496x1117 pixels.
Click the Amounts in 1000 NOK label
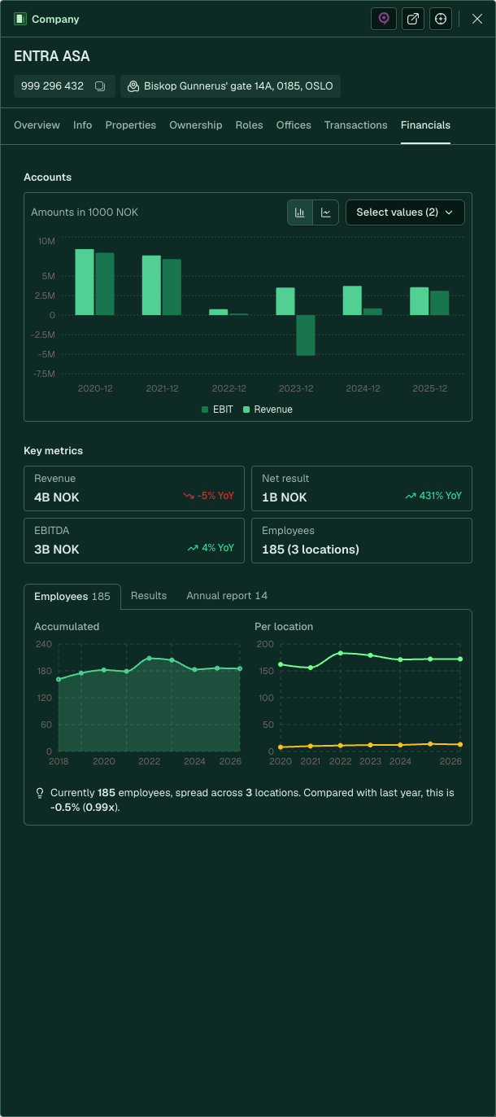coord(85,212)
